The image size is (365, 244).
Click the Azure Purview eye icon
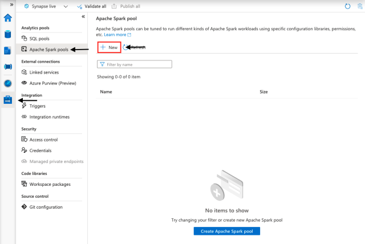(x=24, y=83)
